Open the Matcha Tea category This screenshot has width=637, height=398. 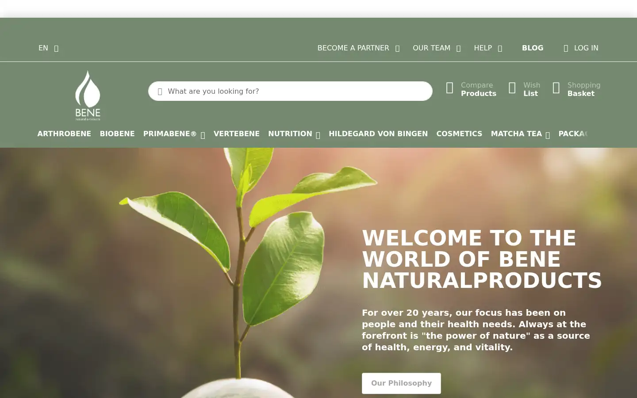(x=516, y=134)
